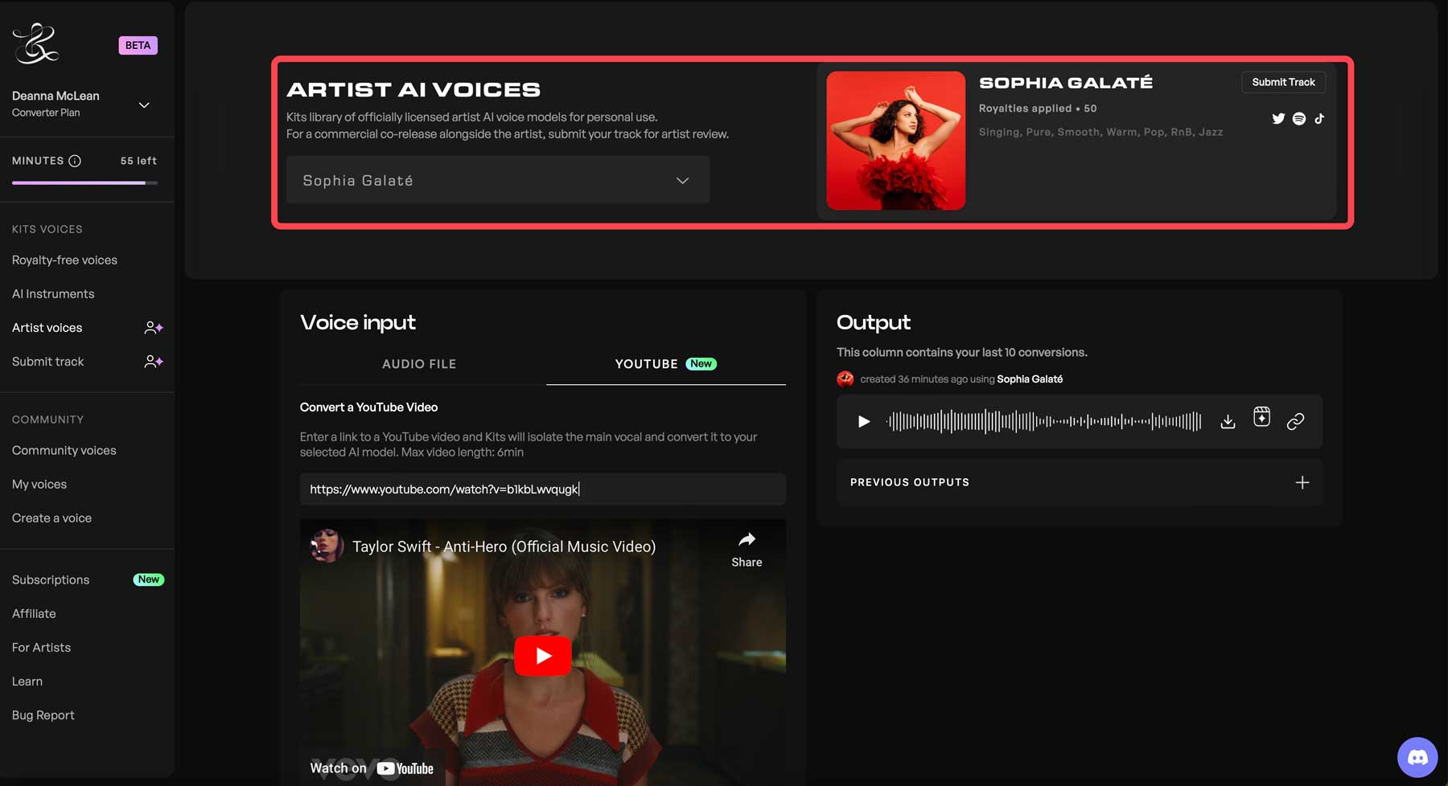This screenshot has height=786, width=1448.
Task: Go to AI Instruments
Action: [x=53, y=294]
